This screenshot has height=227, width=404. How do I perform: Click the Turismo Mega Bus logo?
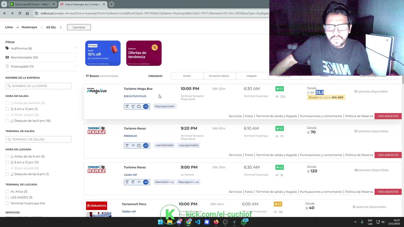[97, 91]
